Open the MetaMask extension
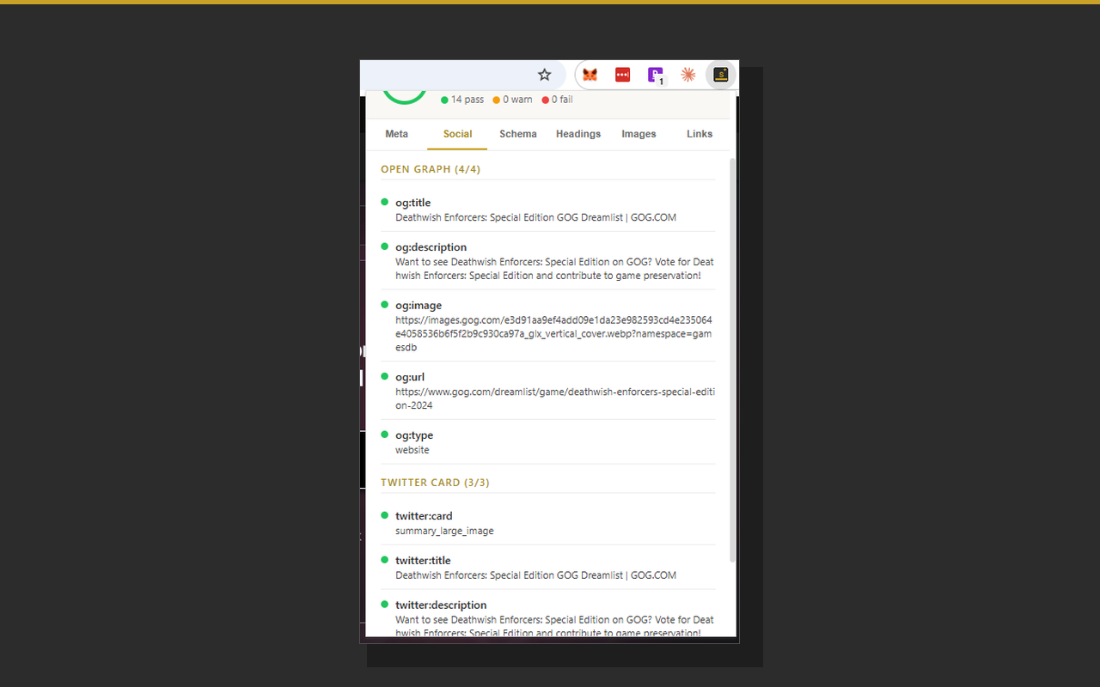 click(590, 75)
